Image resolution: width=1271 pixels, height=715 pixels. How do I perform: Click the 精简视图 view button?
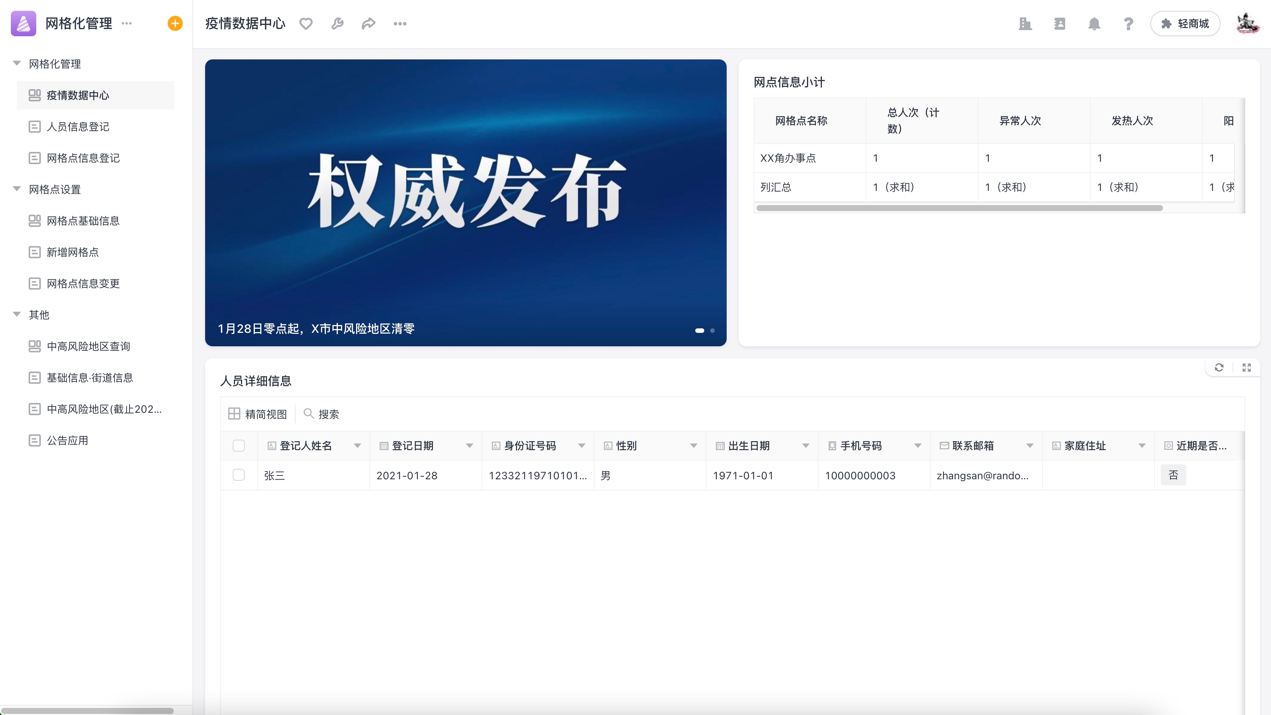tap(257, 414)
